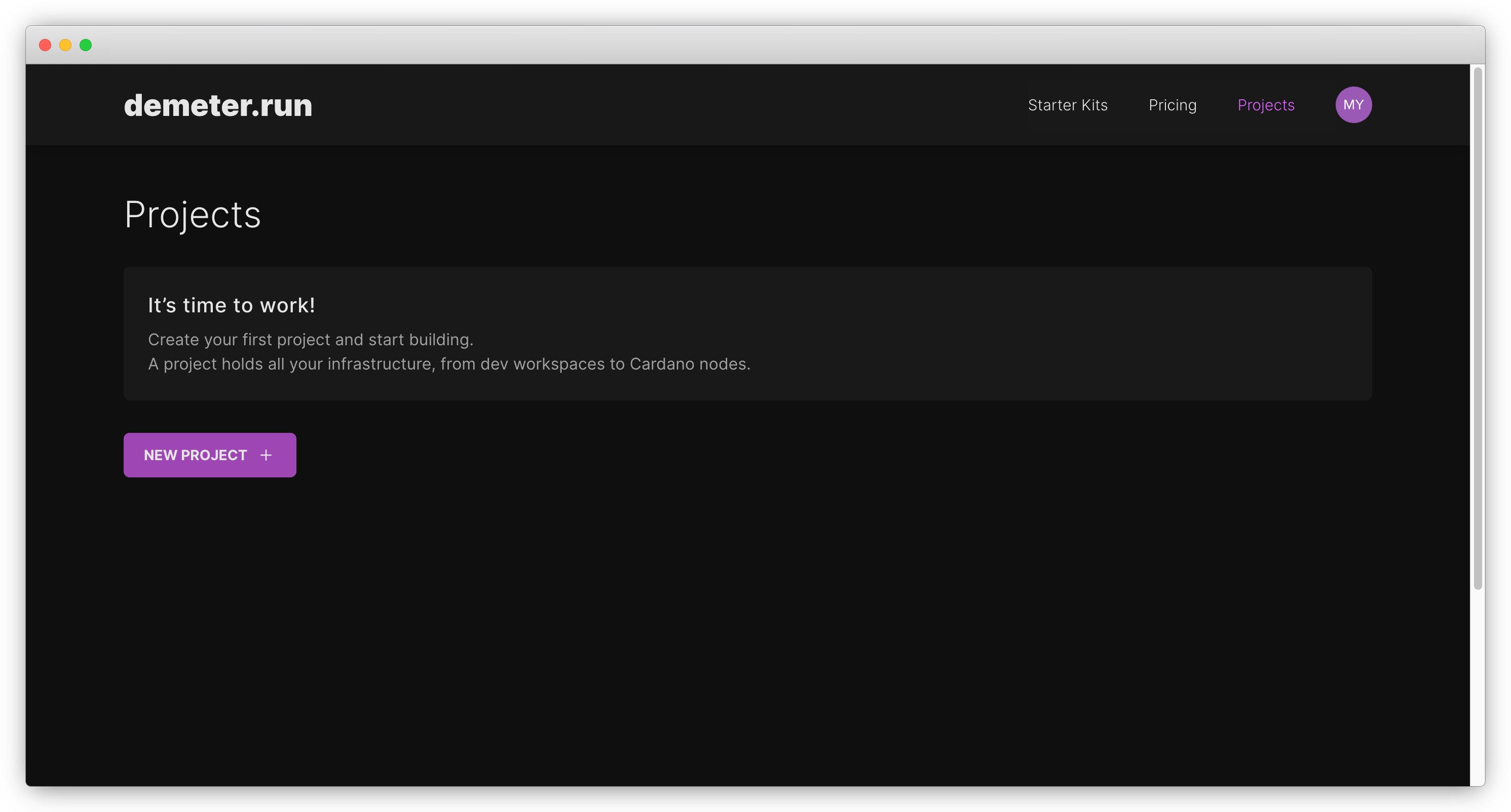This screenshot has height=812, width=1511.
Task: Open the Starter Kits page
Action: 1068,105
